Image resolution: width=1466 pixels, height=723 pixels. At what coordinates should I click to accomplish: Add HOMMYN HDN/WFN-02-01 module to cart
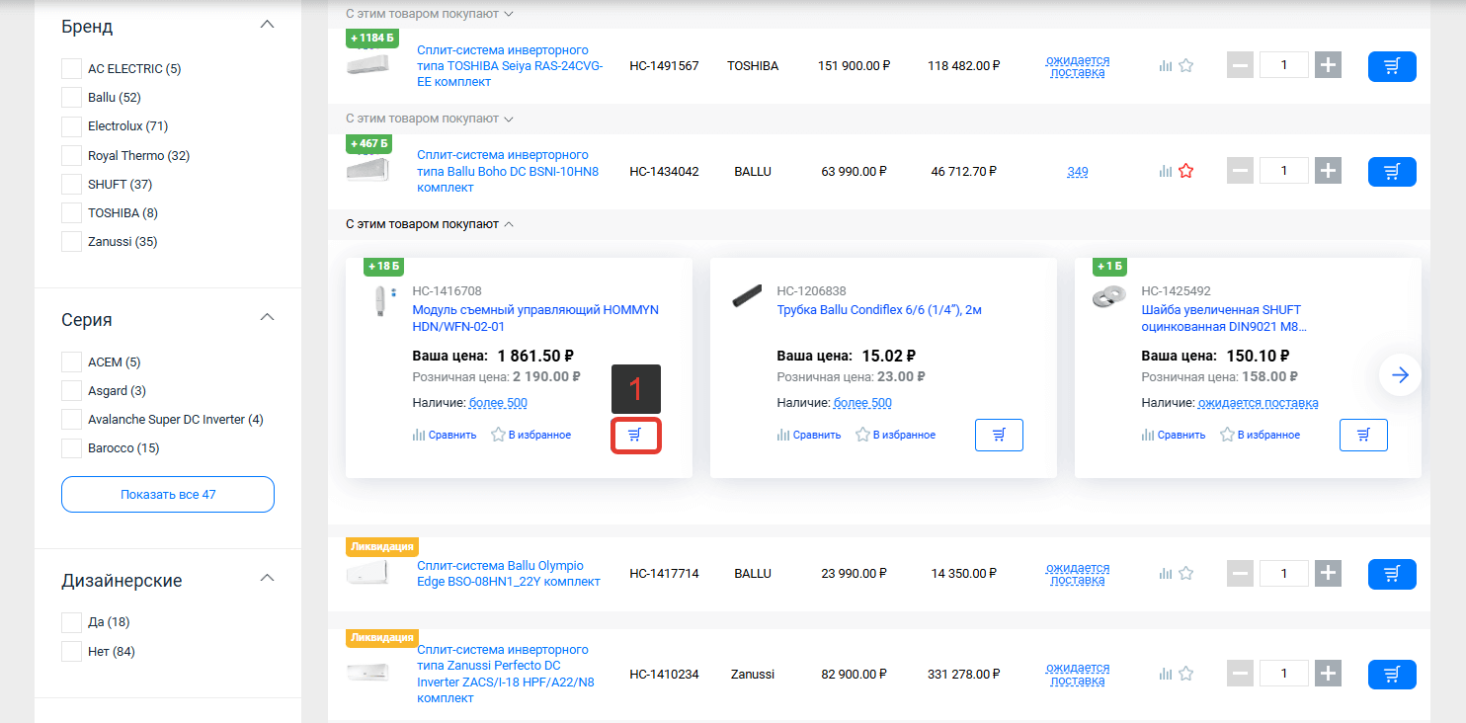(635, 435)
